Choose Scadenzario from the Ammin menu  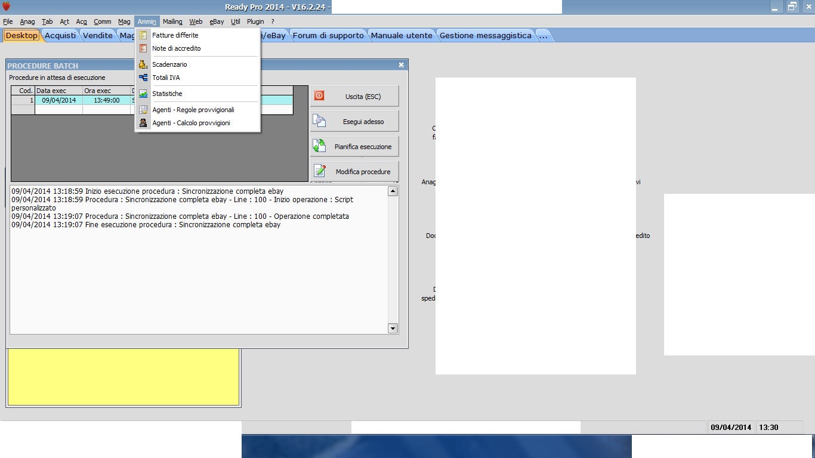198,64
